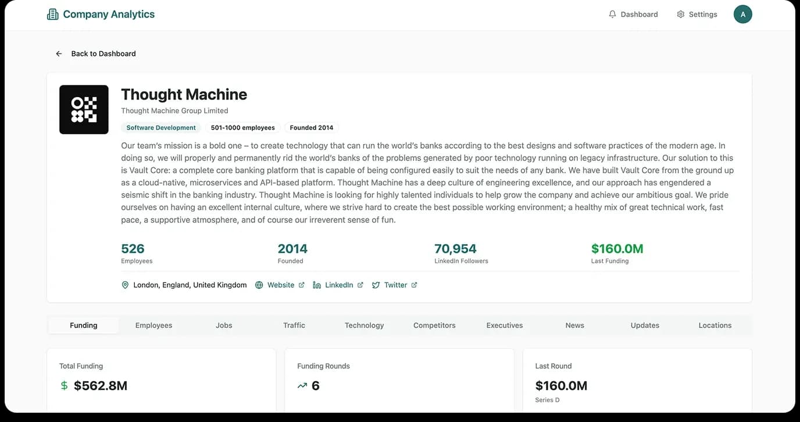Click the Software Development industry tag
Viewport: 800px width, 422px height.
click(161, 128)
